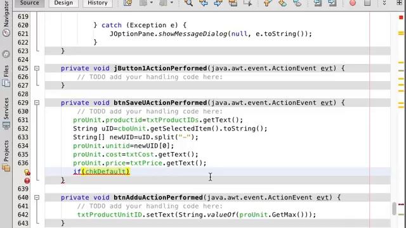The width and height of the screenshot is (406, 228).
Task: Go to previous search occurrence icon
Action: (x=203, y=3)
